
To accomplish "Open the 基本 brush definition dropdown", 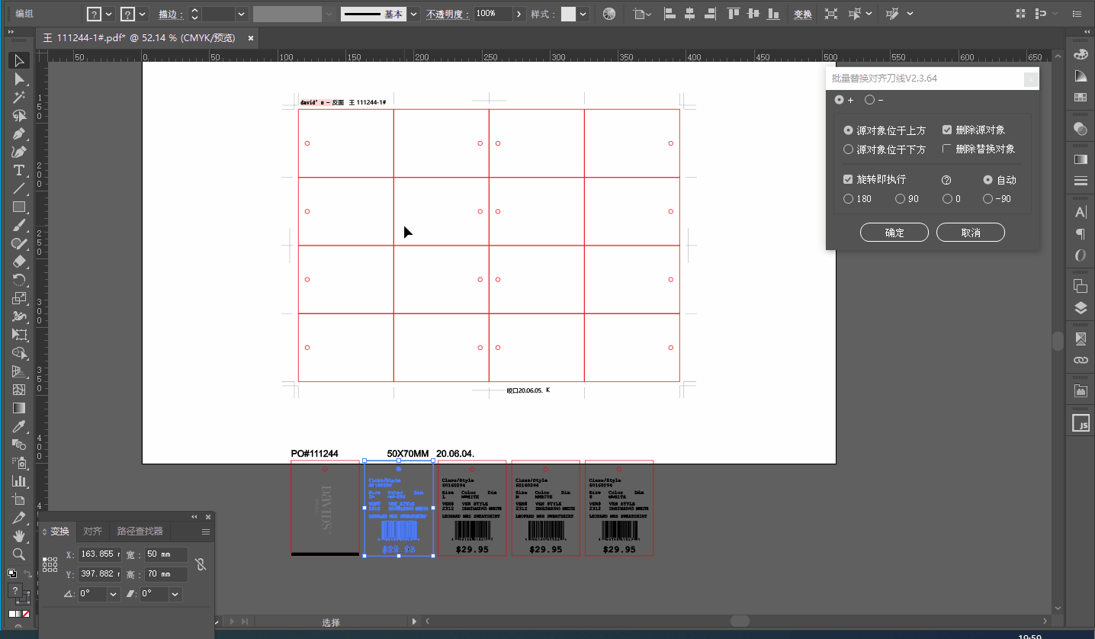I will [x=414, y=14].
